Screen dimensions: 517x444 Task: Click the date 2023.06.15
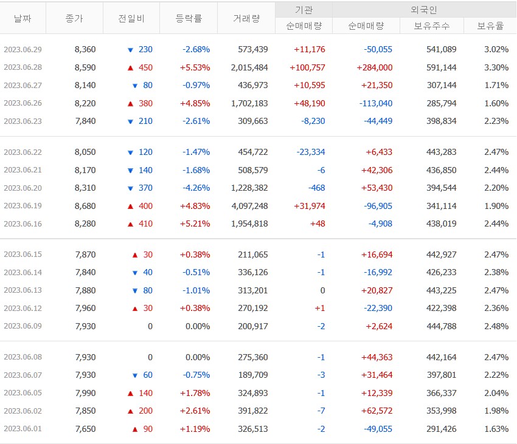coord(23,254)
